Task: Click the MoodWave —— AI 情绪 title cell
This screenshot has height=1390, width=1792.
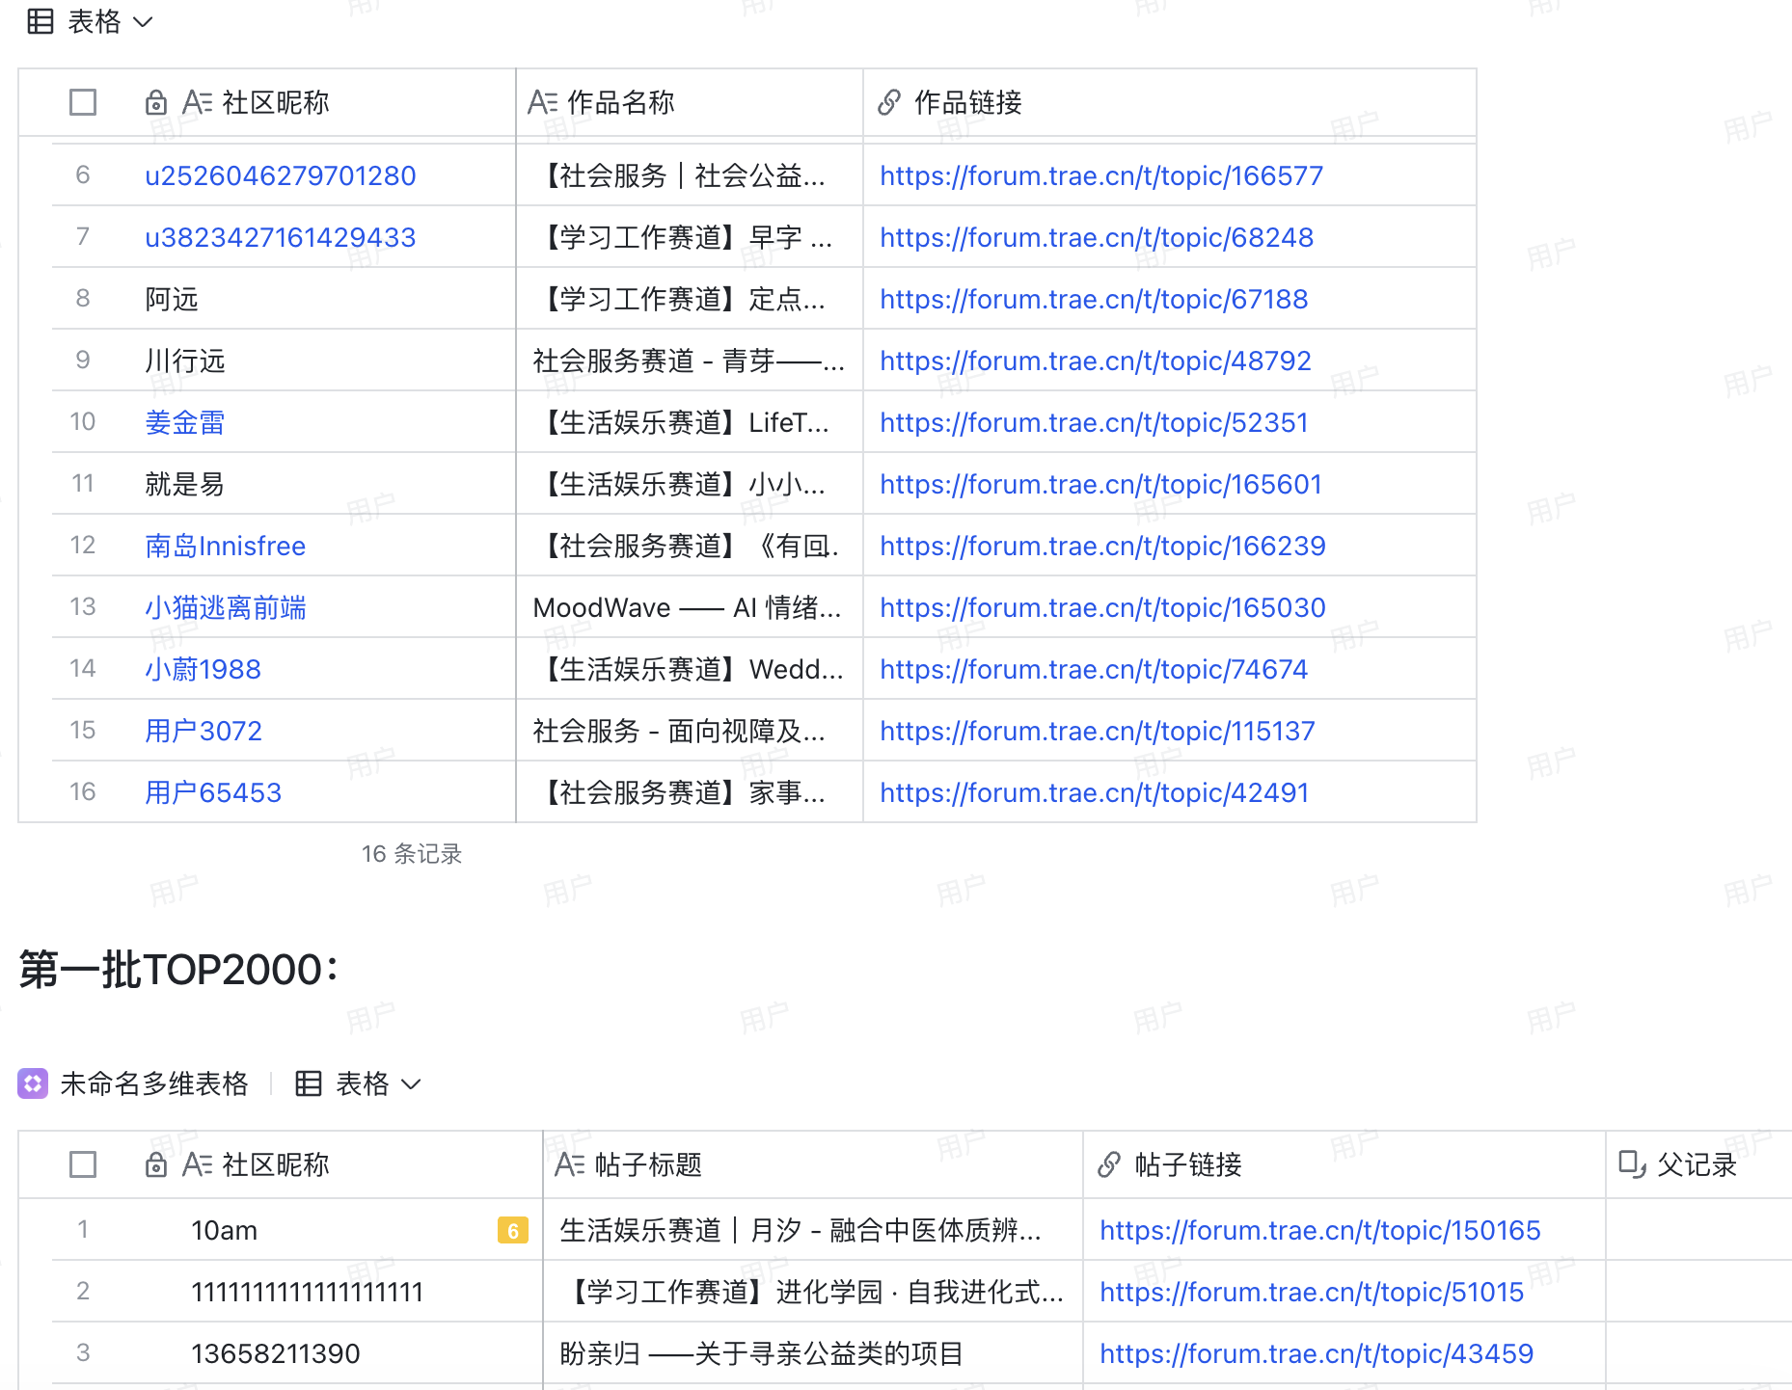Action: coord(690,607)
